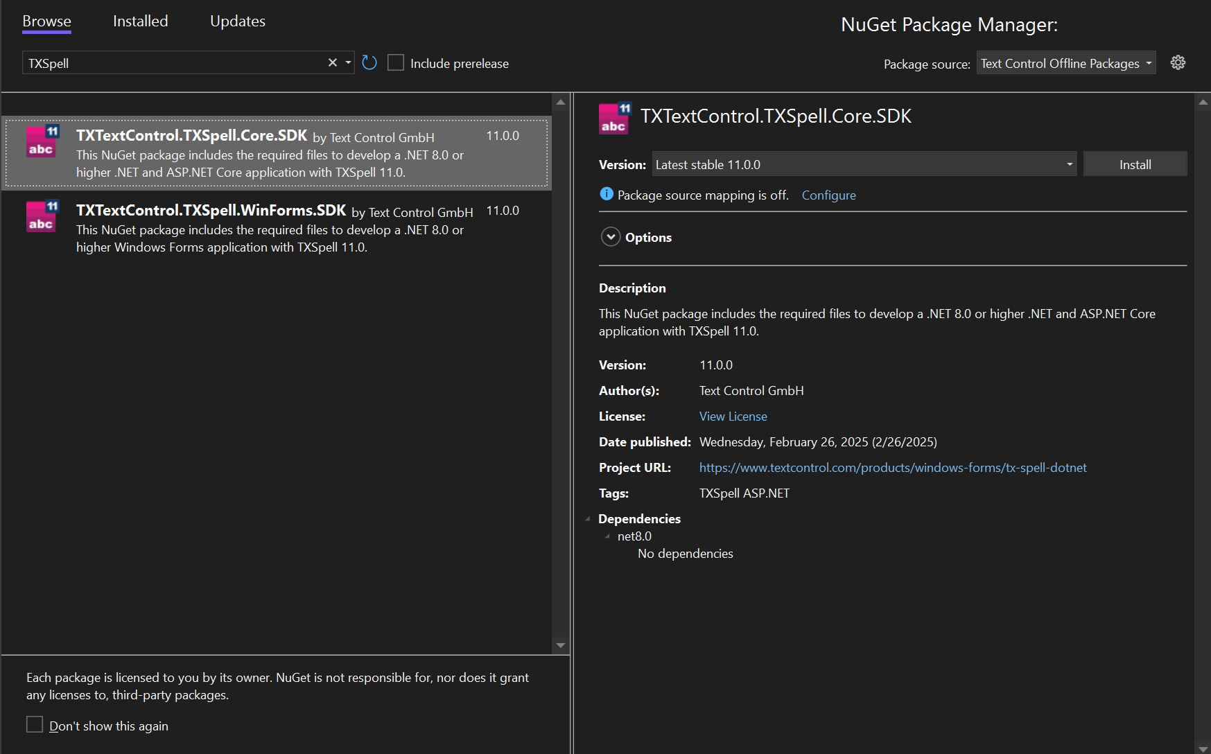This screenshot has width=1211, height=754.
Task: Check the Don't show this again box
Action: (x=35, y=724)
